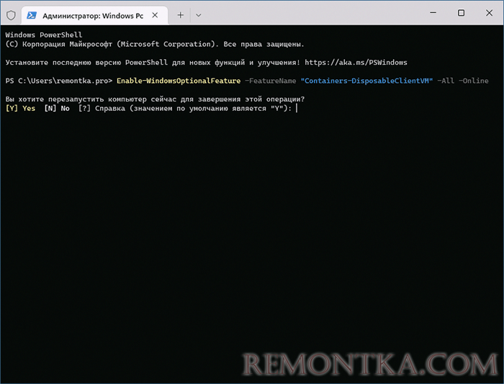Click the -All parameter text

446,81
